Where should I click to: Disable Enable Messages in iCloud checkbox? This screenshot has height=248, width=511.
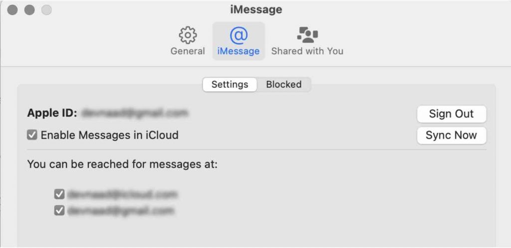(32, 135)
